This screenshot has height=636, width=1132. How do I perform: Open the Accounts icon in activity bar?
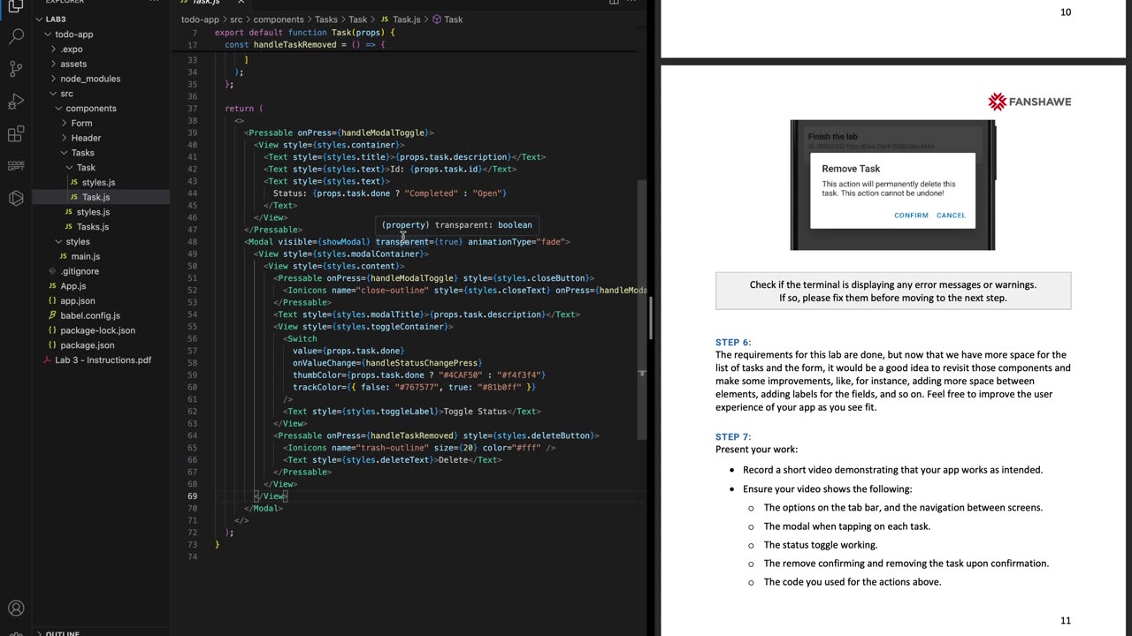click(x=16, y=609)
